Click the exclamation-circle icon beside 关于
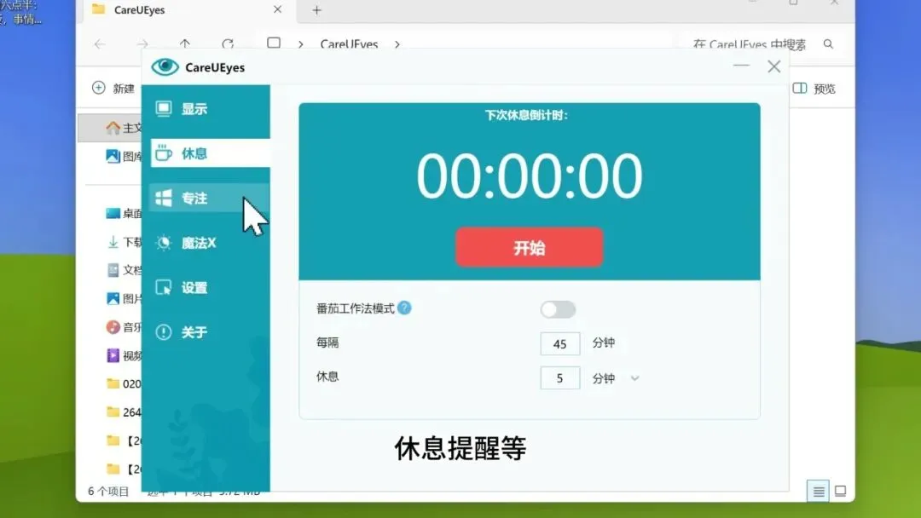Screen dimensions: 921x518 [163, 332]
